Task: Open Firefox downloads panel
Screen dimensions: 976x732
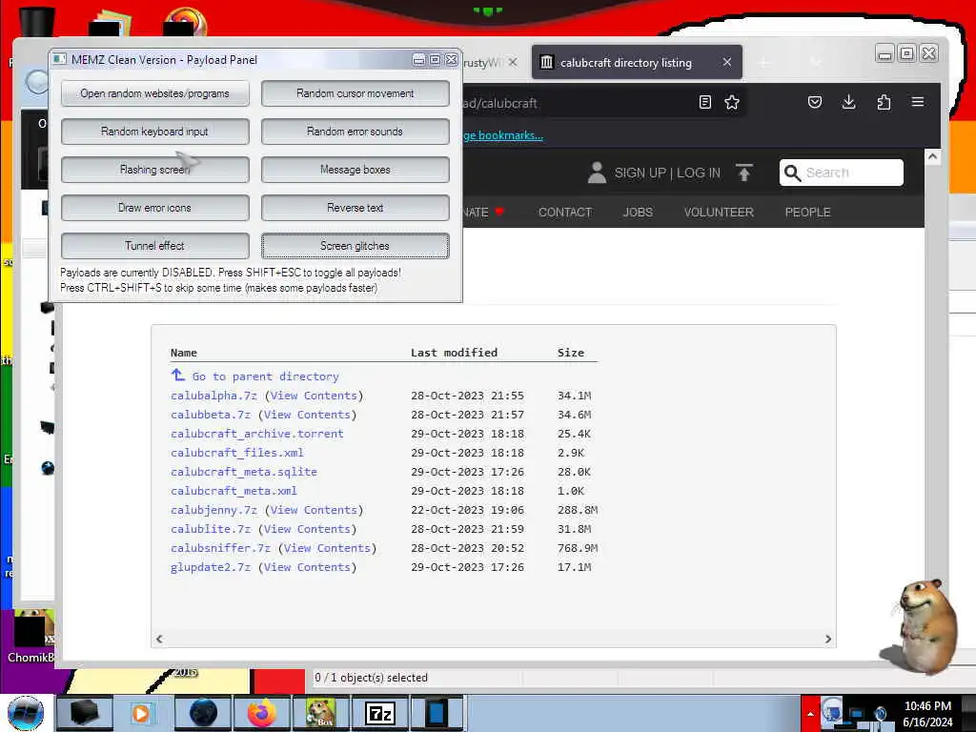Action: pyautogui.click(x=848, y=102)
